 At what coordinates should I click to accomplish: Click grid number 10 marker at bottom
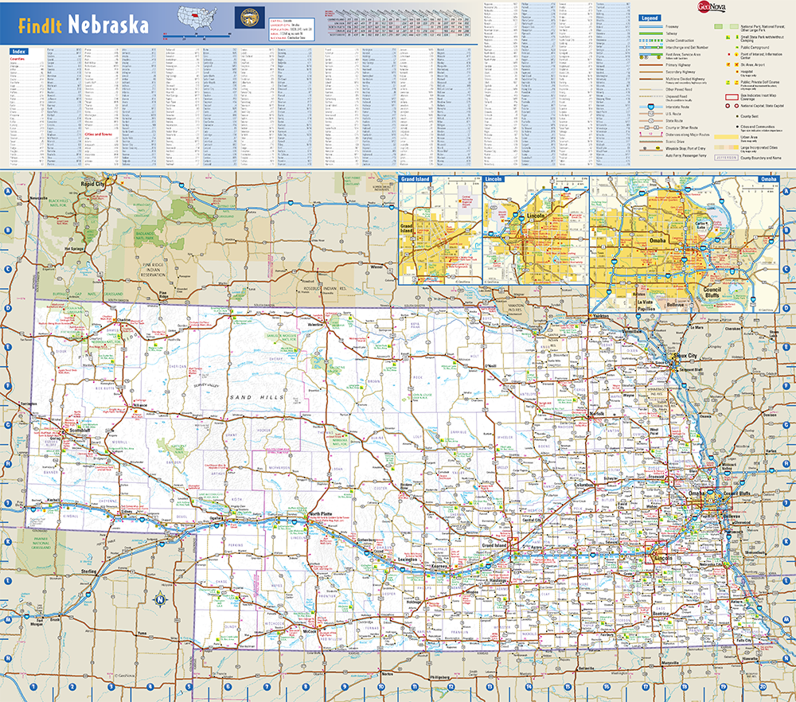pyautogui.click(x=380, y=688)
